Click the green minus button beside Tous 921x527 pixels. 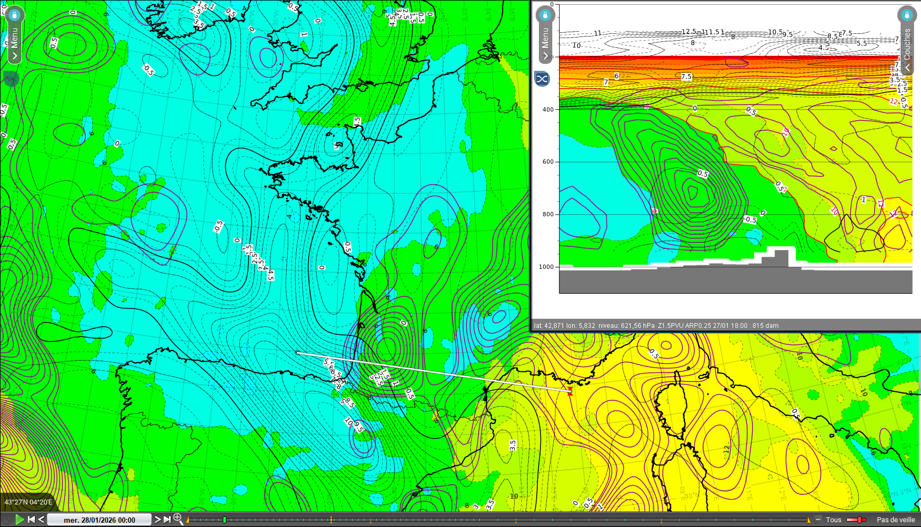(818, 519)
